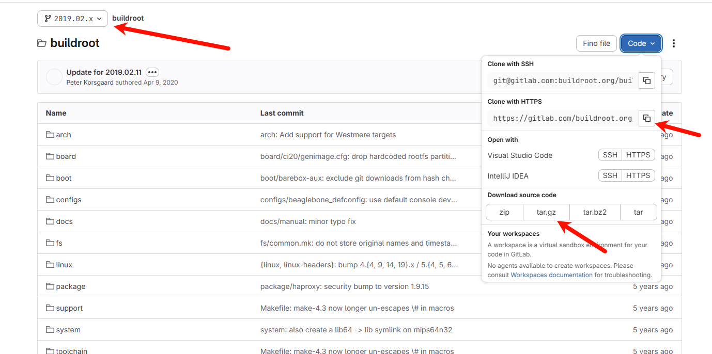Open the configs directory
This screenshot has height=354, width=712.
coord(69,200)
